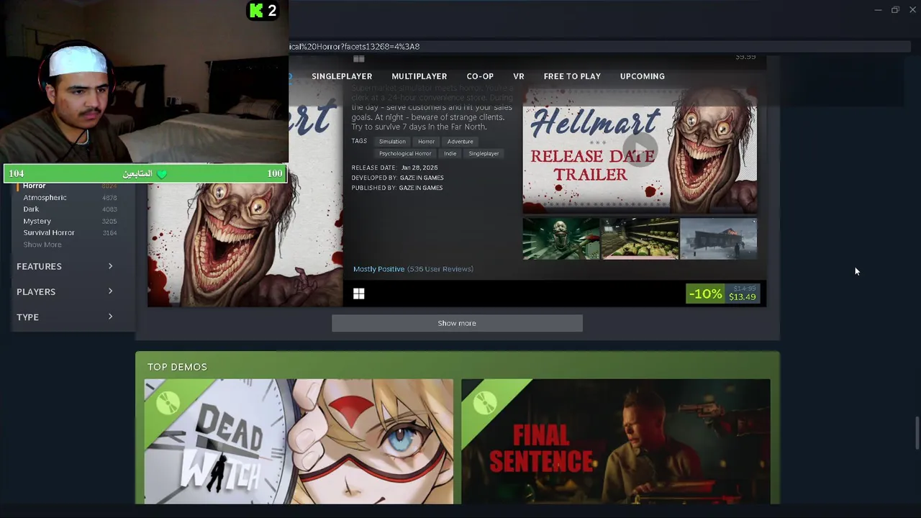Expand the PLAYERS filter section
The image size is (921, 518).
click(65, 291)
